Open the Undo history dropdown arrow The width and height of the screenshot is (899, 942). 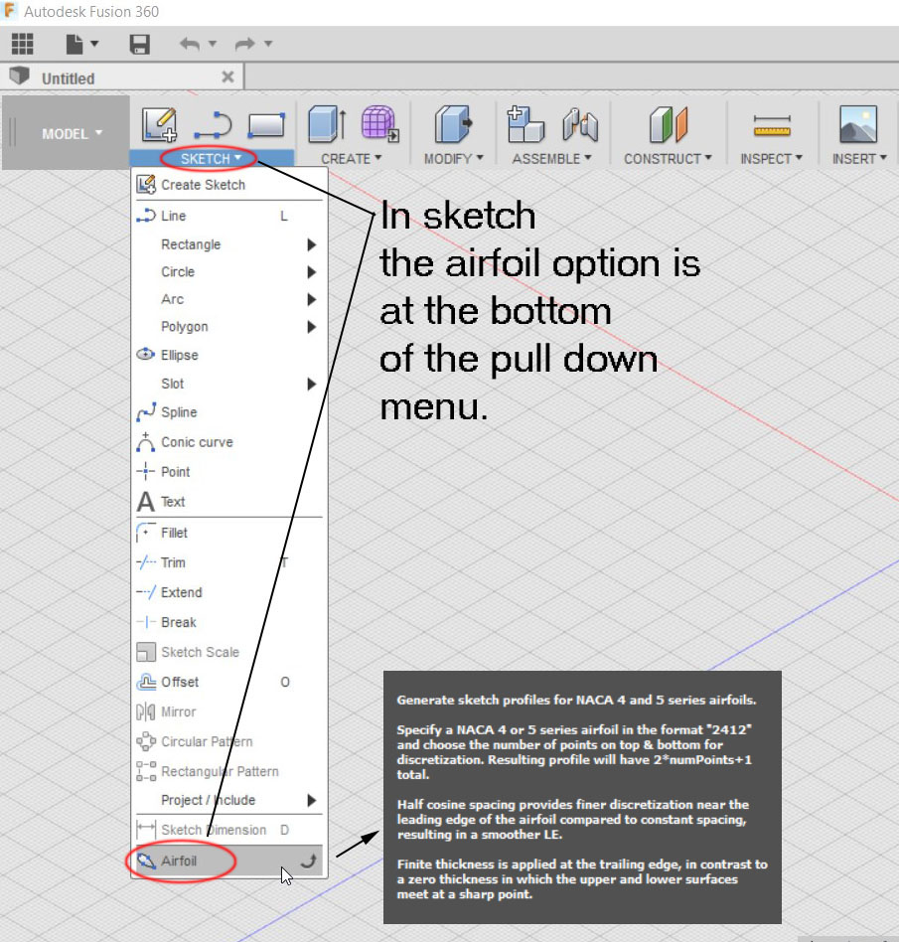coord(212,44)
